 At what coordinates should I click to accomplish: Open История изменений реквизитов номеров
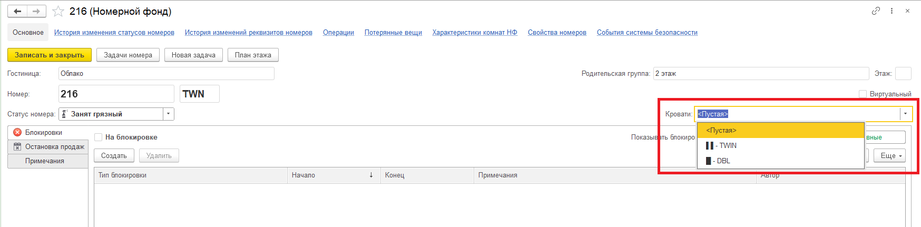[249, 32]
